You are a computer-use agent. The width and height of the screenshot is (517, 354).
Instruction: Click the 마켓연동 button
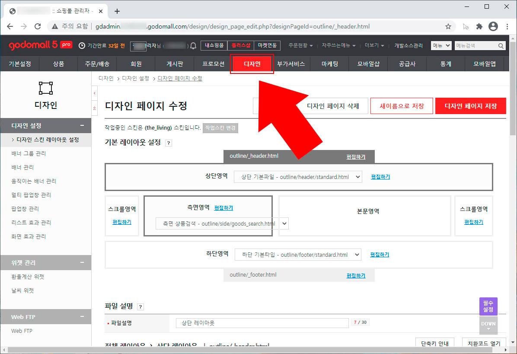pos(267,45)
